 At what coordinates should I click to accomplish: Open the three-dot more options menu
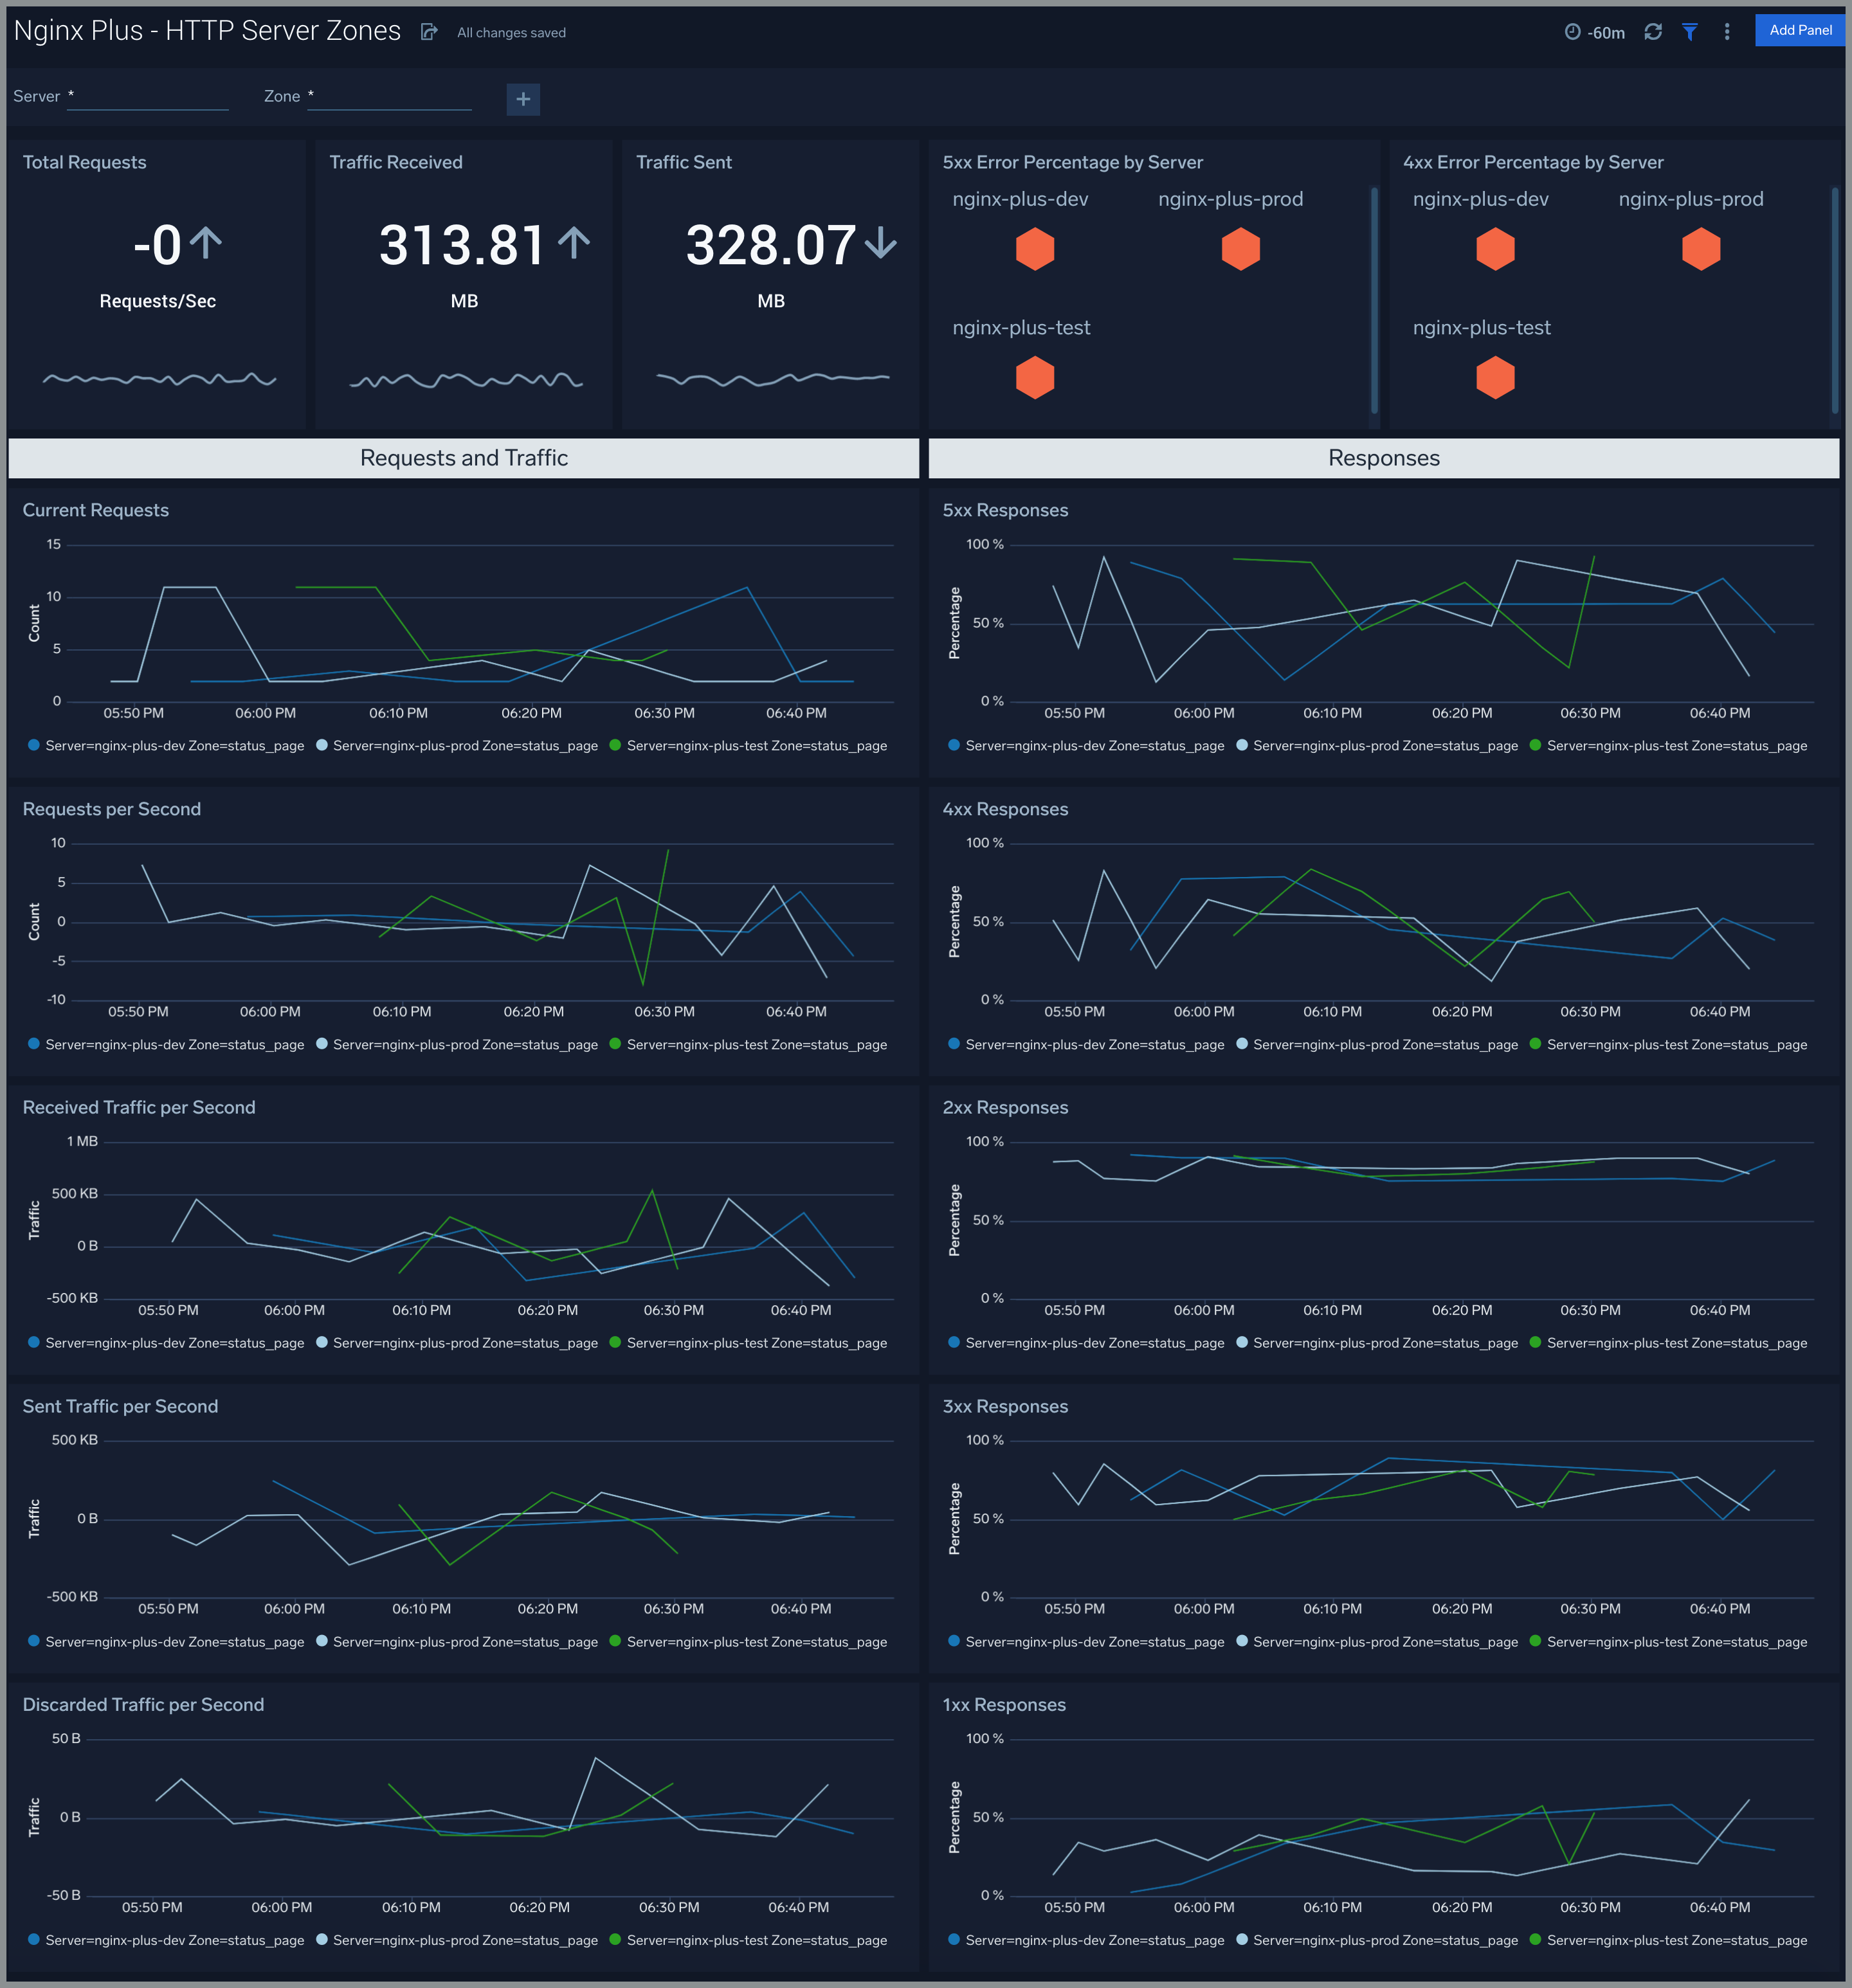(x=1726, y=32)
